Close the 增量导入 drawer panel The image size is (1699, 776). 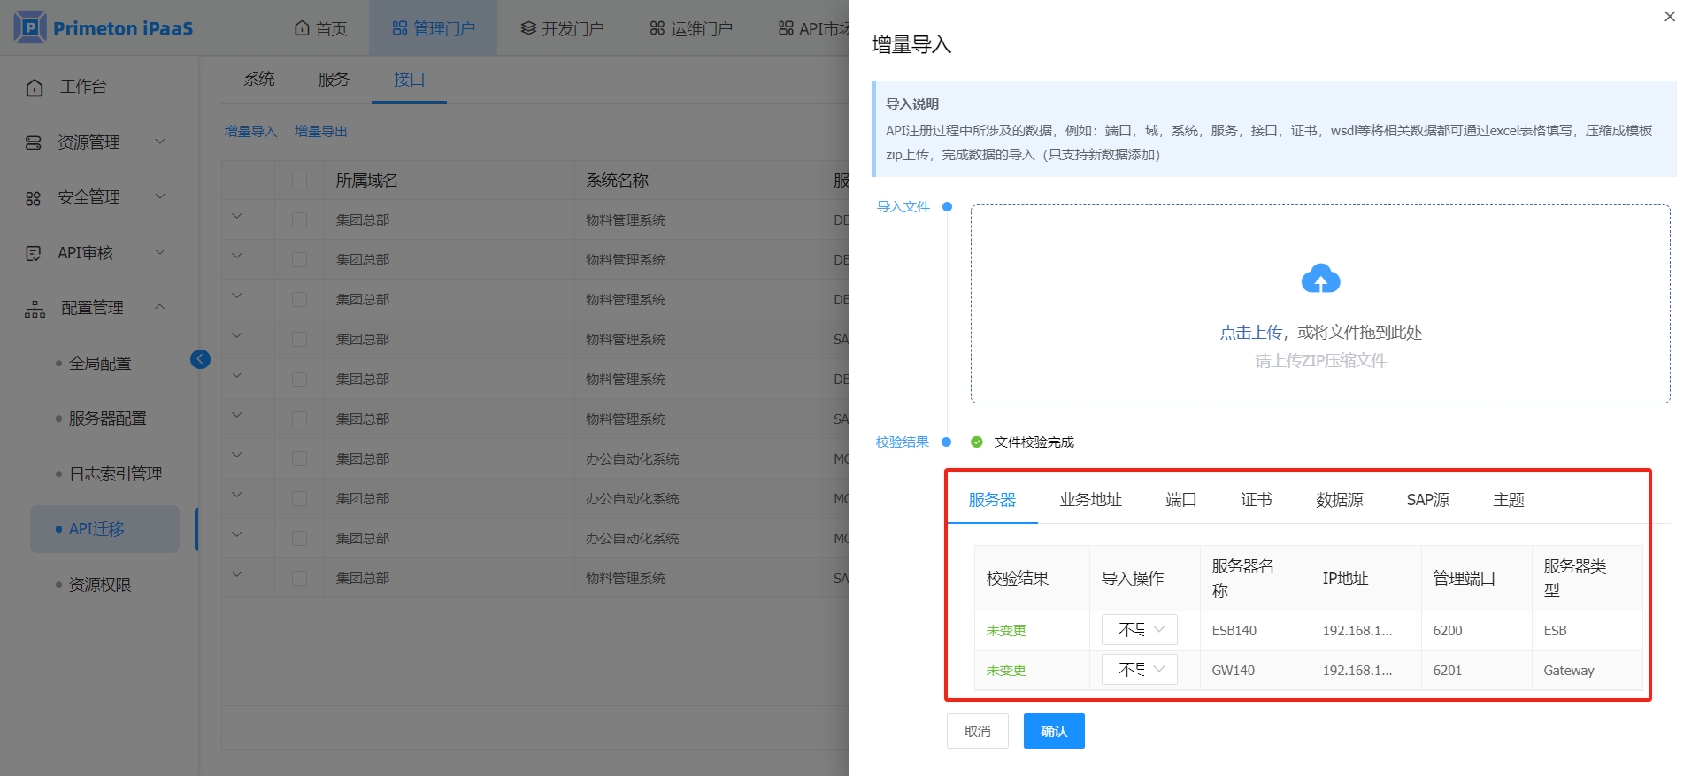coord(1669,17)
